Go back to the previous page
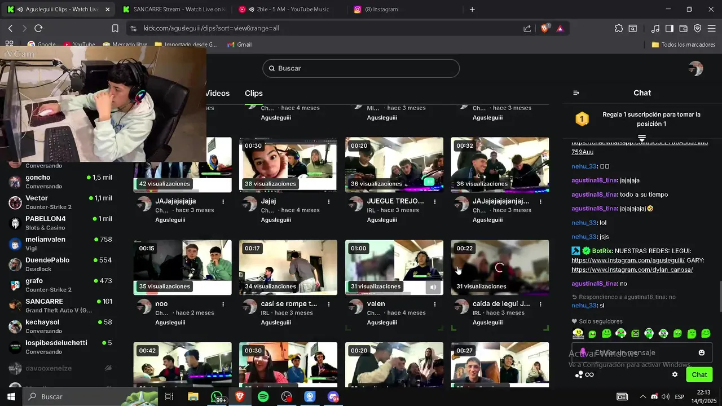 click(x=10, y=28)
